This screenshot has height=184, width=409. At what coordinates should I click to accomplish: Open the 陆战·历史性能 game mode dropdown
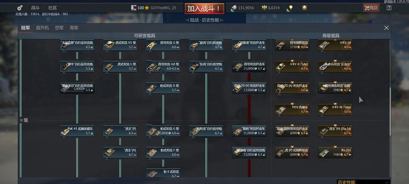[204, 20]
